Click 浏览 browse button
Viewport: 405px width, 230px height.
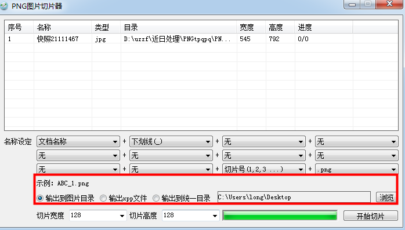(386, 197)
